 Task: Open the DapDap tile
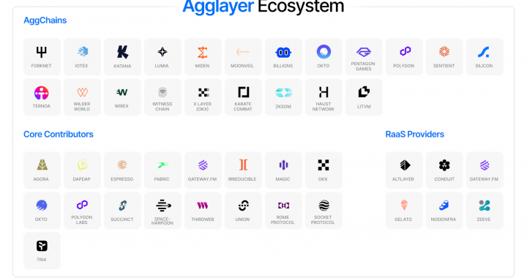tap(82, 170)
